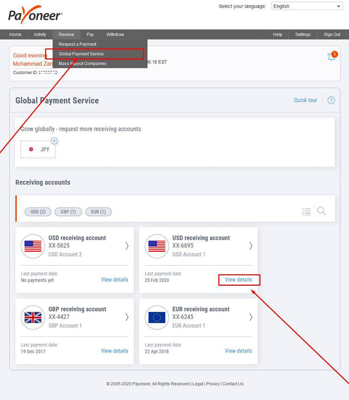Expand USD account XX-6695 chevron

[x=251, y=246]
